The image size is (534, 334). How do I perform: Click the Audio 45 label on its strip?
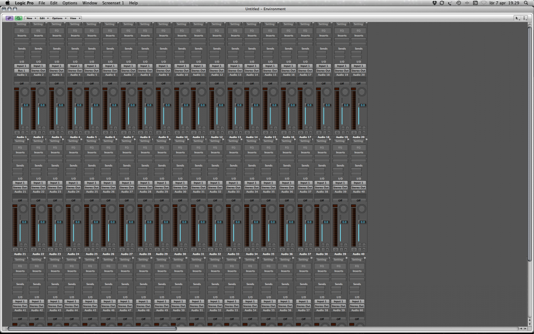click(90, 310)
